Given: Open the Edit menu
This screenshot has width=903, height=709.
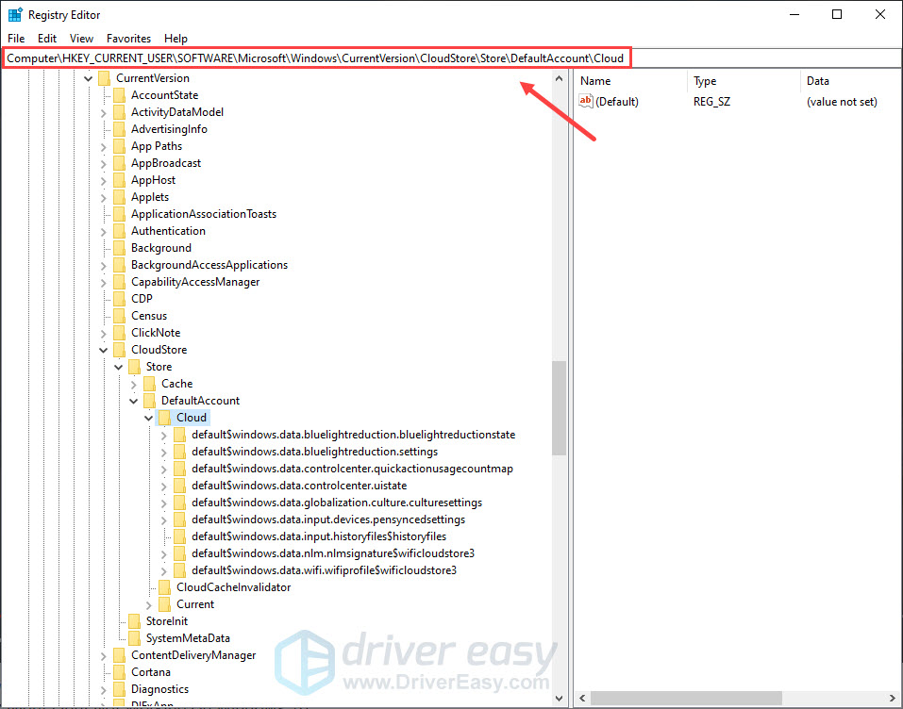Looking at the screenshot, I should 47,39.
